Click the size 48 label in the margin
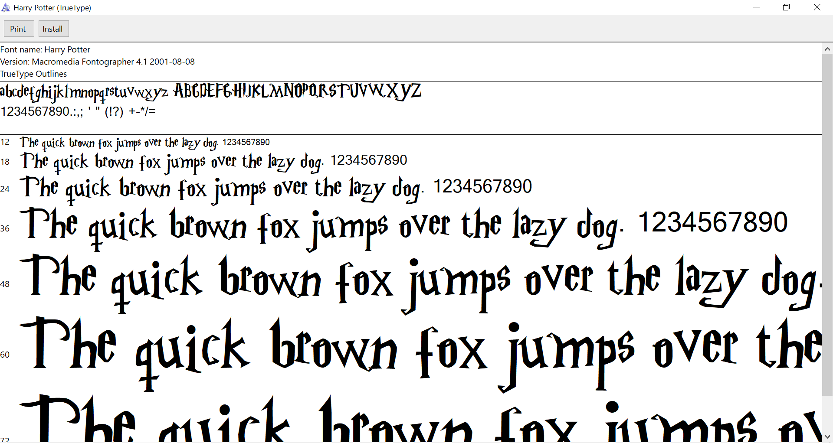Screen dimensions: 833x443 pos(5,284)
